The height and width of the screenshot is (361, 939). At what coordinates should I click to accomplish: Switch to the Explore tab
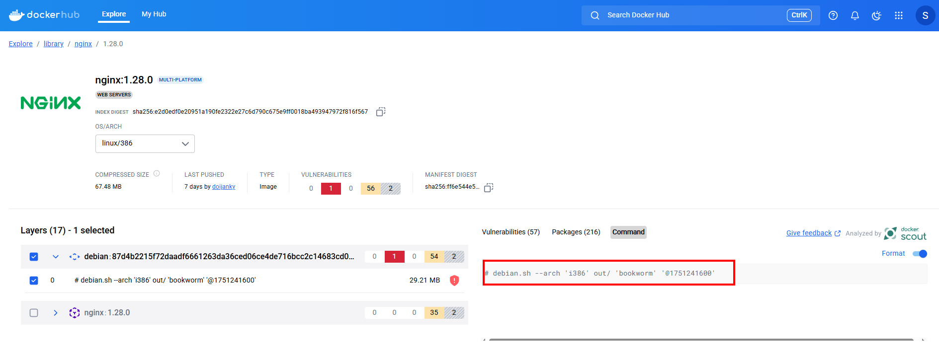coord(114,14)
